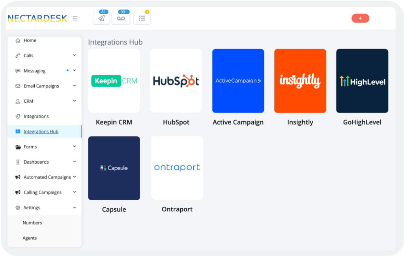Screen dimensions: 404x256
Task: Select the HubSpot integration card
Action: 176,81
